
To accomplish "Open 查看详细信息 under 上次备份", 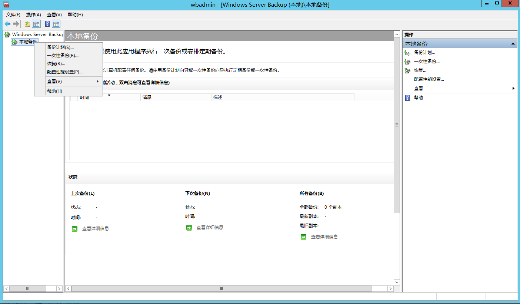I will (96, 229).
